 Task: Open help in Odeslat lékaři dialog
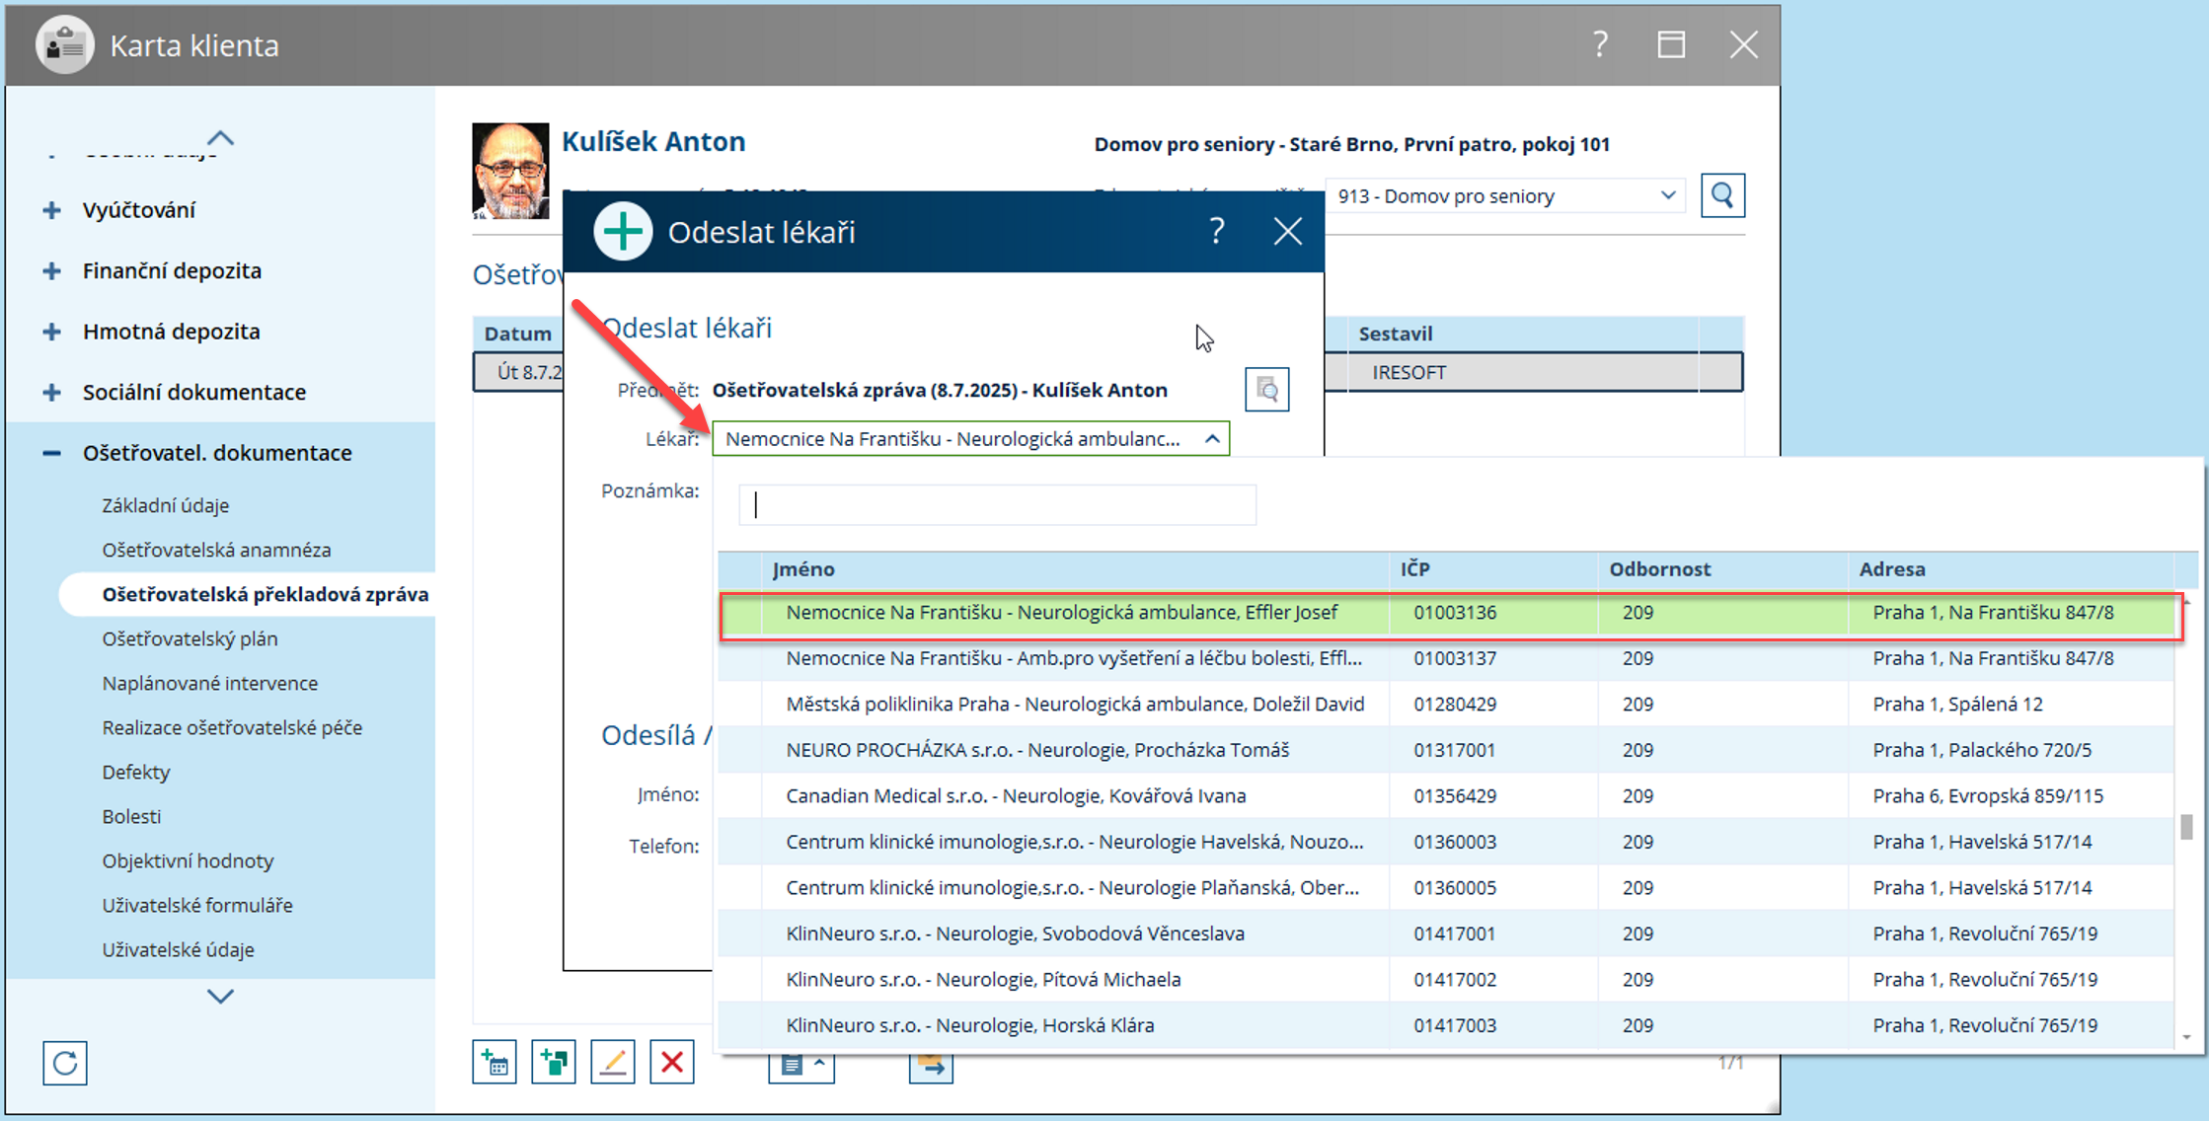coord(1217,232)
